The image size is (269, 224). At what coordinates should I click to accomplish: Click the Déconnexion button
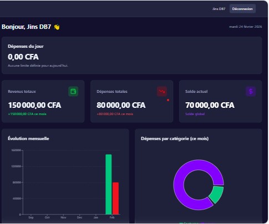point(242,9)
